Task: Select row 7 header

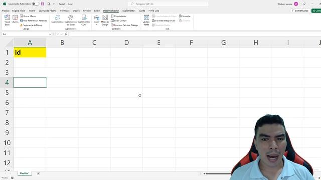Action: (7, 113)
